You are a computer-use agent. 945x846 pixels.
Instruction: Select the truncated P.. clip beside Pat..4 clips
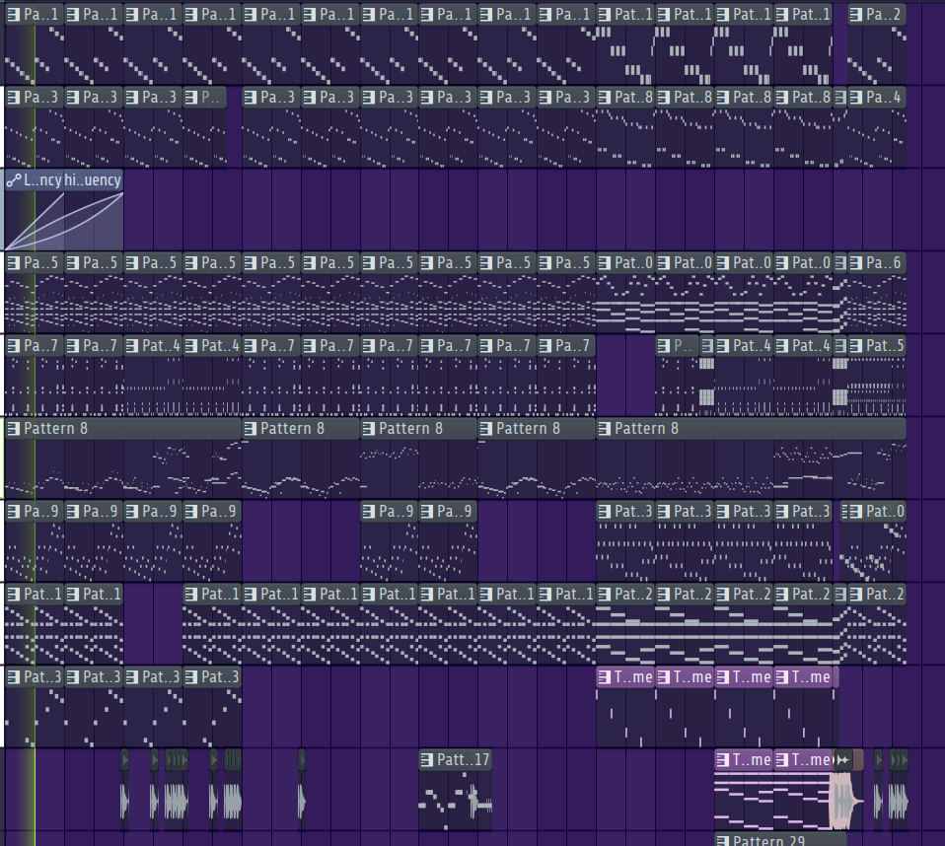click(x=678, y=346)
